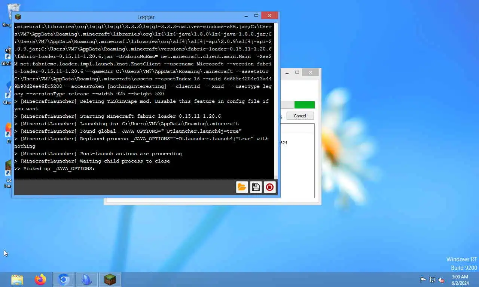Select the Firefox desktop shortcut

(8, 133)
